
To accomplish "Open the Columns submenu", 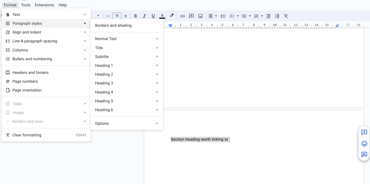I will (46, 50).
